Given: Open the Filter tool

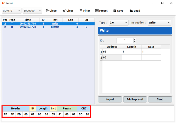Looking at the screenshot, I should pos(81,11).
